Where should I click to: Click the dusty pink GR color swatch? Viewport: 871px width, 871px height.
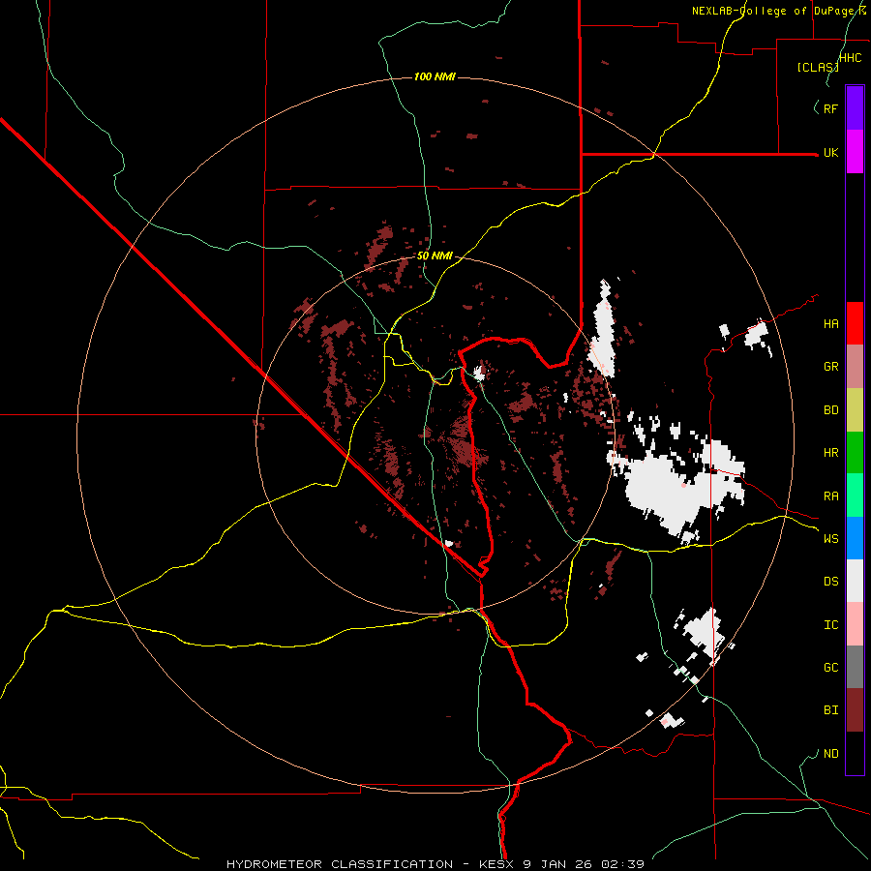click(x=855, y=367)
